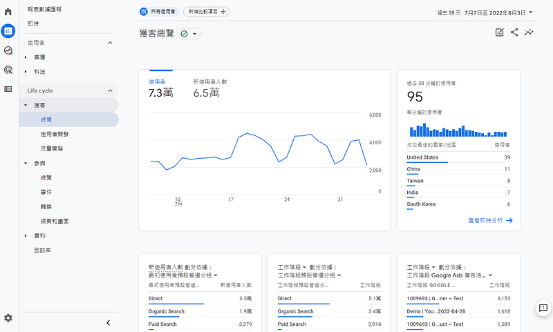This screenshot has height=332, width=553.
Task: Click the Taiwan row in realtime card
Action: pyautogui.click(x=458, y=181)
